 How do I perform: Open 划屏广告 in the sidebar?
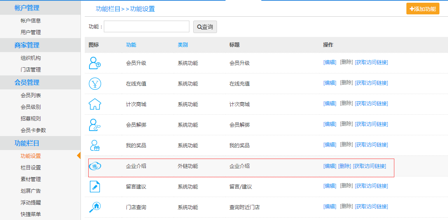click(x=31, y=191)
